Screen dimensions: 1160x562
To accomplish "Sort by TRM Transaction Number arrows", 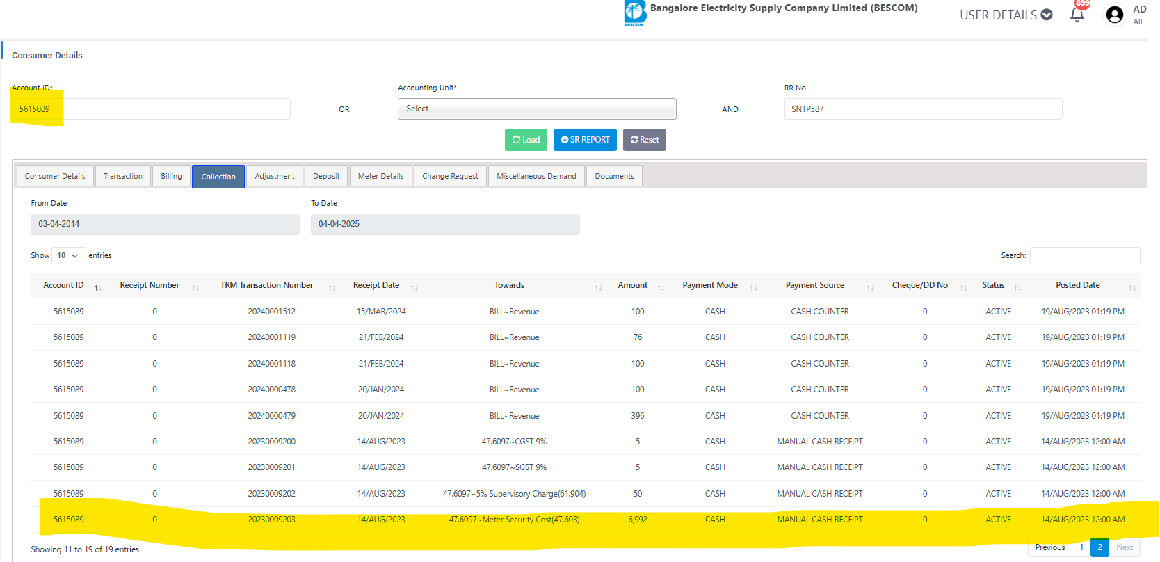I will coord(332,287).
